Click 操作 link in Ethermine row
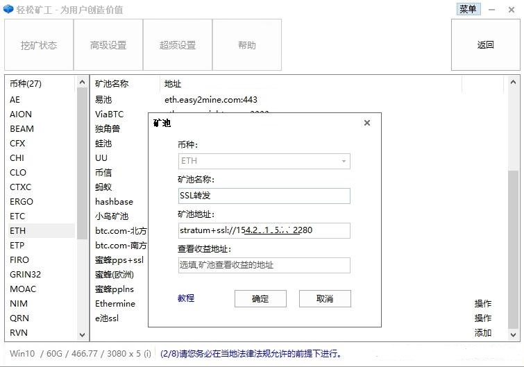This screenshot has height=367, width=524. [483, 304]
